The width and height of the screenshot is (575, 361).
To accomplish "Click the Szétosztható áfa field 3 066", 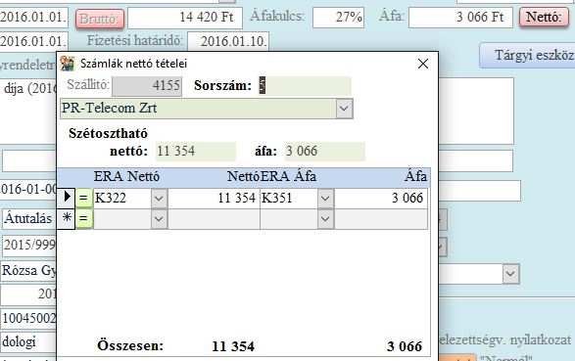I will pyautogui.click(x=324, y=152).
